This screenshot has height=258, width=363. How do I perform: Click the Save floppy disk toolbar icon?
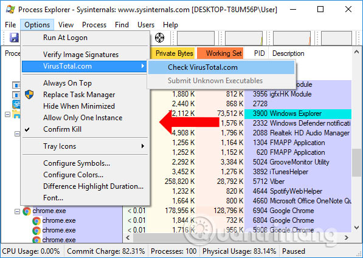[14, 38]
